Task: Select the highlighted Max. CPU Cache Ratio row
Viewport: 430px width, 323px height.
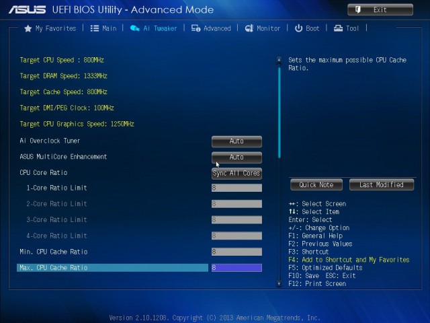Action: pos(112,268)
